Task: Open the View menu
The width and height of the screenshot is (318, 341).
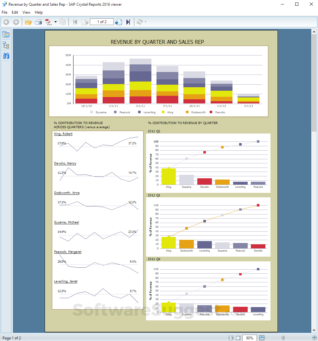Action: (x=26, y=12)
